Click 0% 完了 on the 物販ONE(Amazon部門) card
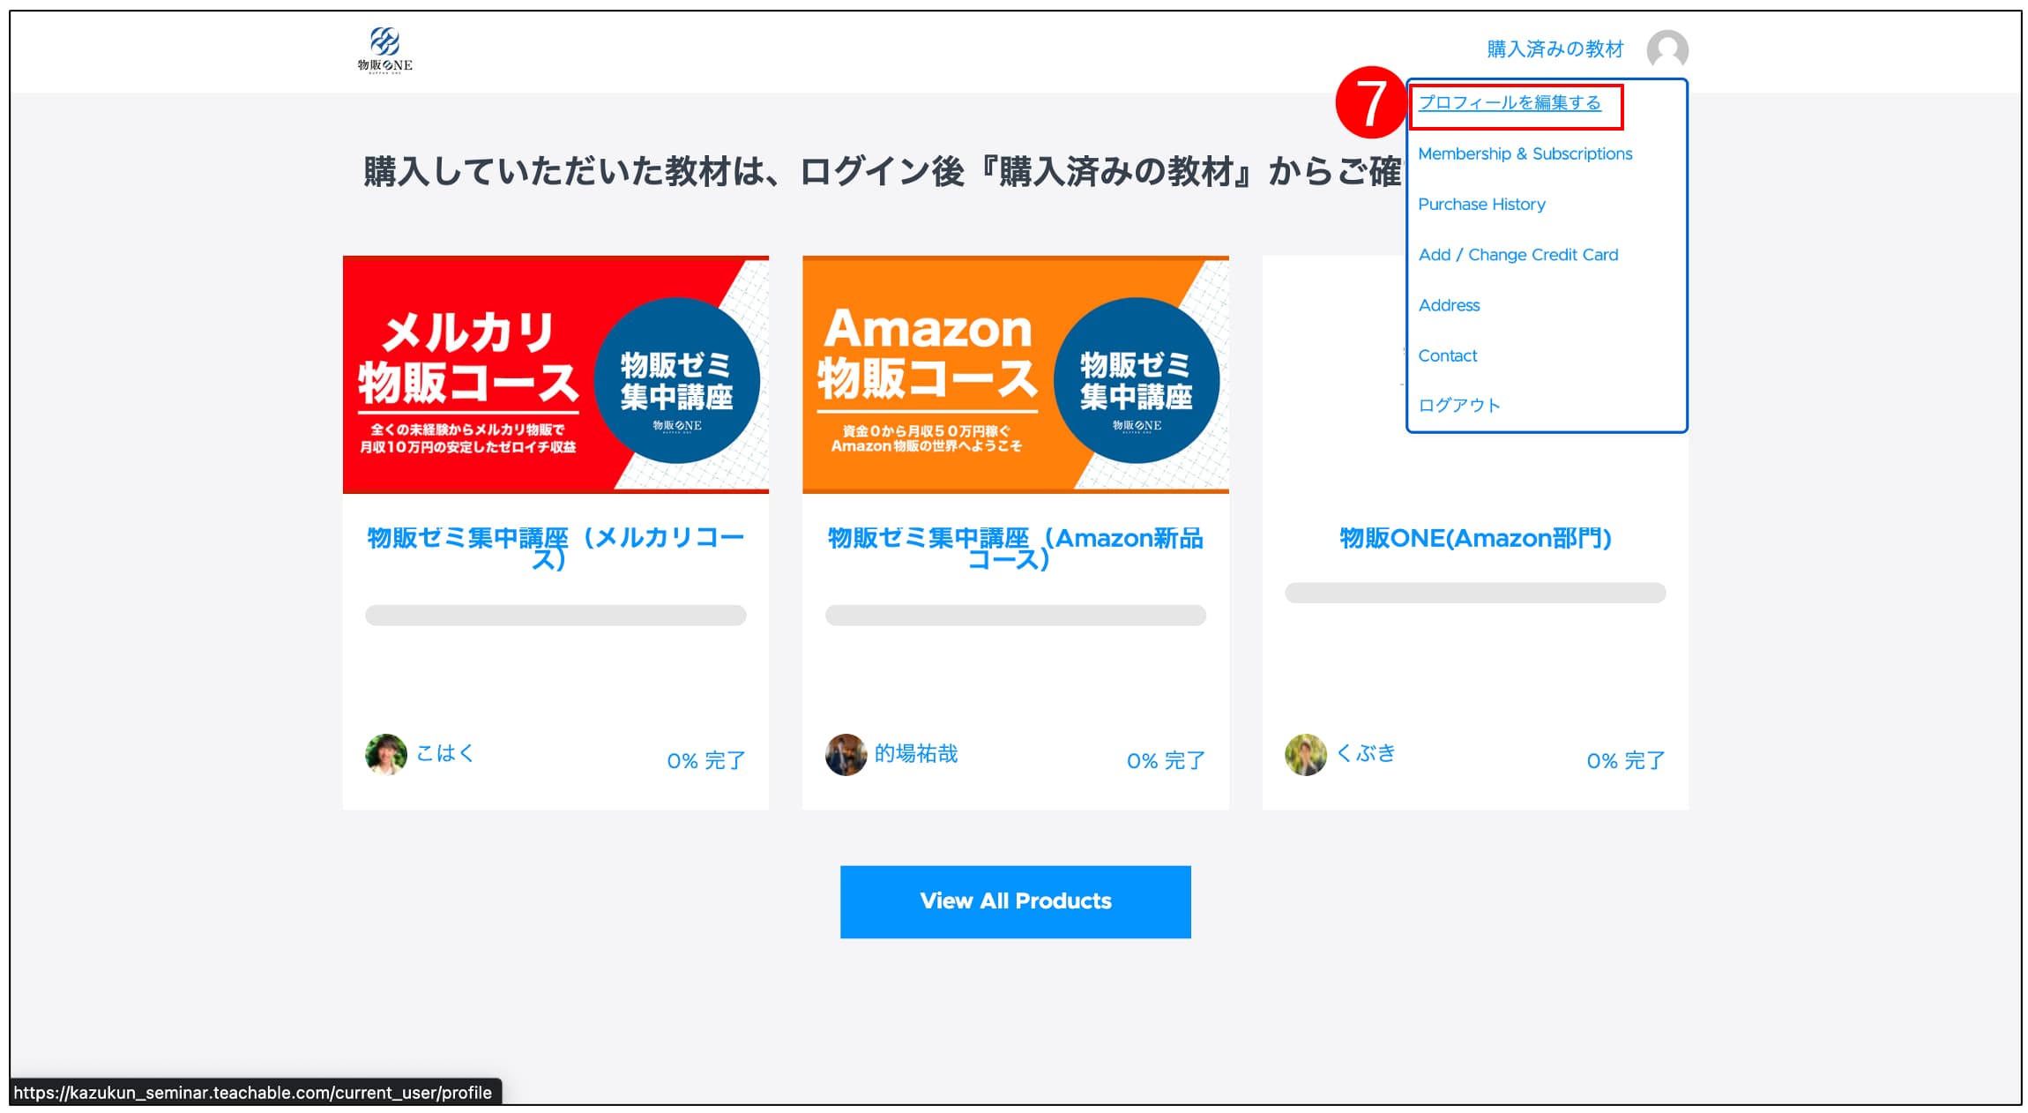2028x1113 pixels. click(1626, 760)
